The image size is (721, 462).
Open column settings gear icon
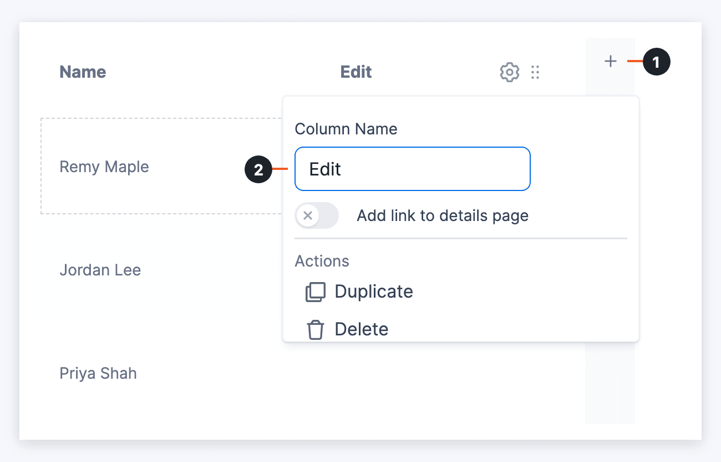point(510,72)
